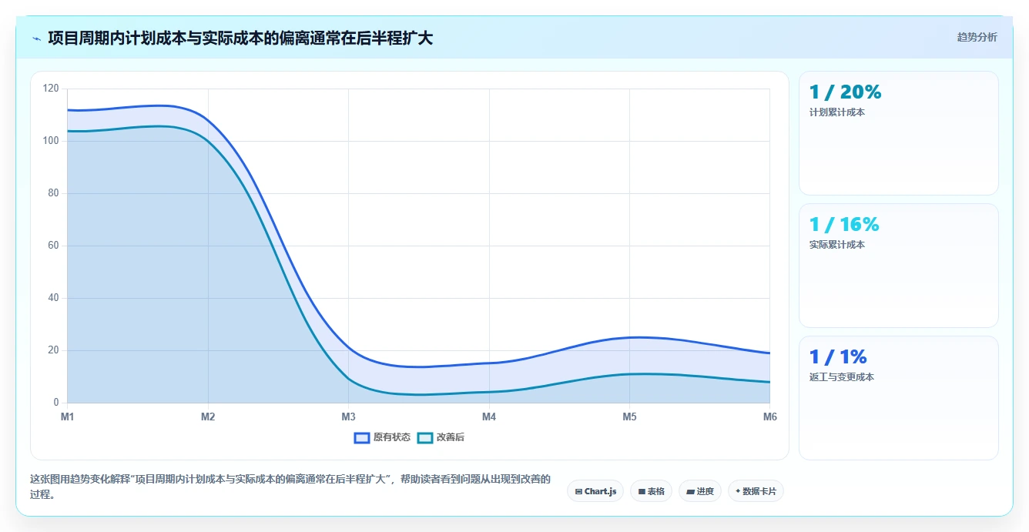
Task: Click the M4 x-axis label
Action: pos(489,417)
